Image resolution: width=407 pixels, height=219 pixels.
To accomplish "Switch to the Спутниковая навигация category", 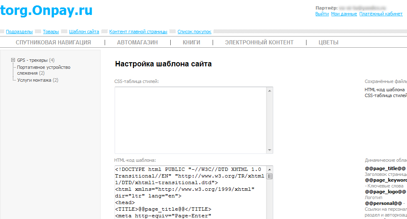I will (x=53, y=42).
